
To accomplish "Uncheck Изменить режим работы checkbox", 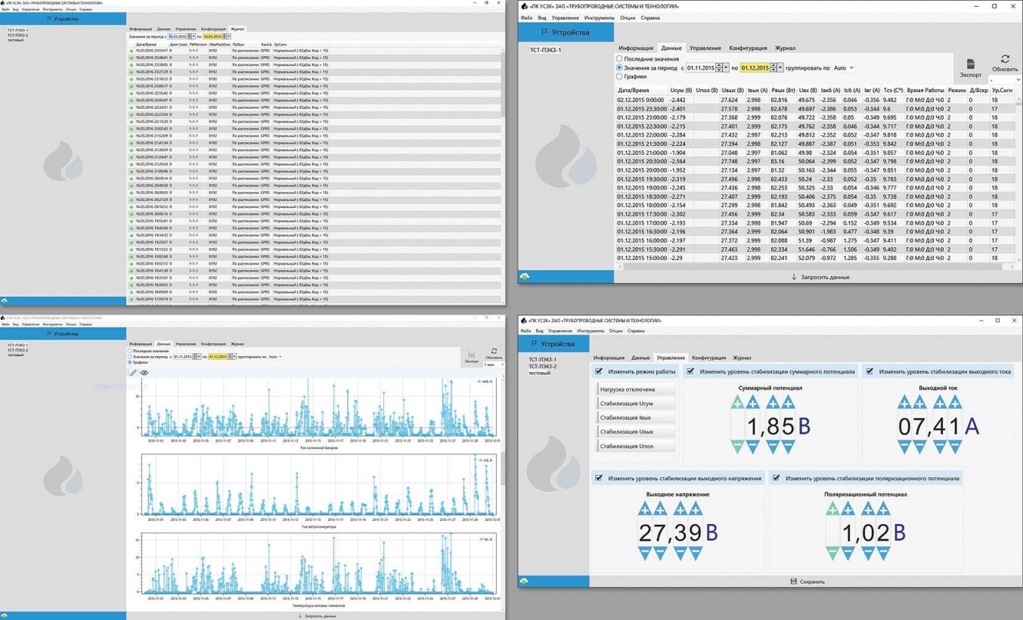I will point(599,371).
